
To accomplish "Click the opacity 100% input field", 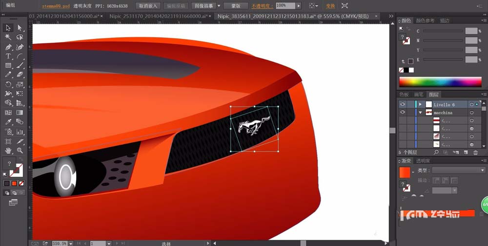I will [x=285, y=5].
